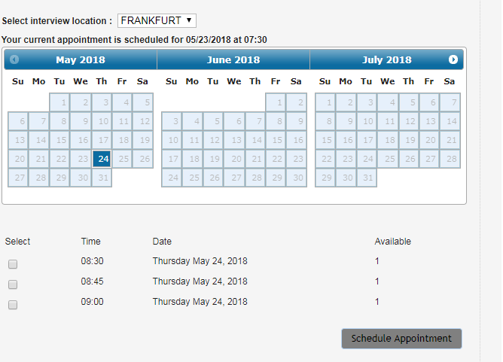
Task: Go to next month in calendar
Action: [x=453, y=59]
